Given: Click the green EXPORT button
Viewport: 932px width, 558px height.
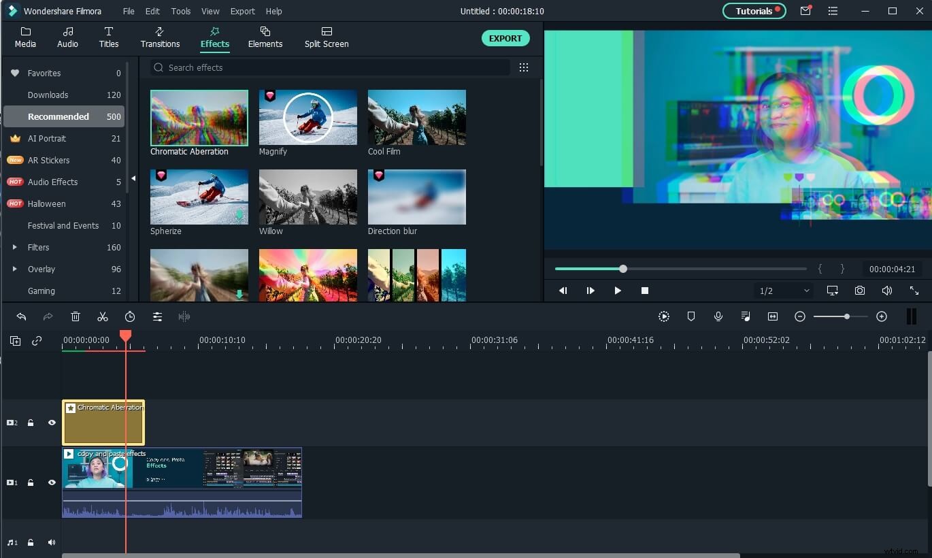Looking at the screenshot, I should pyautogui.click(x=505, y=38).
